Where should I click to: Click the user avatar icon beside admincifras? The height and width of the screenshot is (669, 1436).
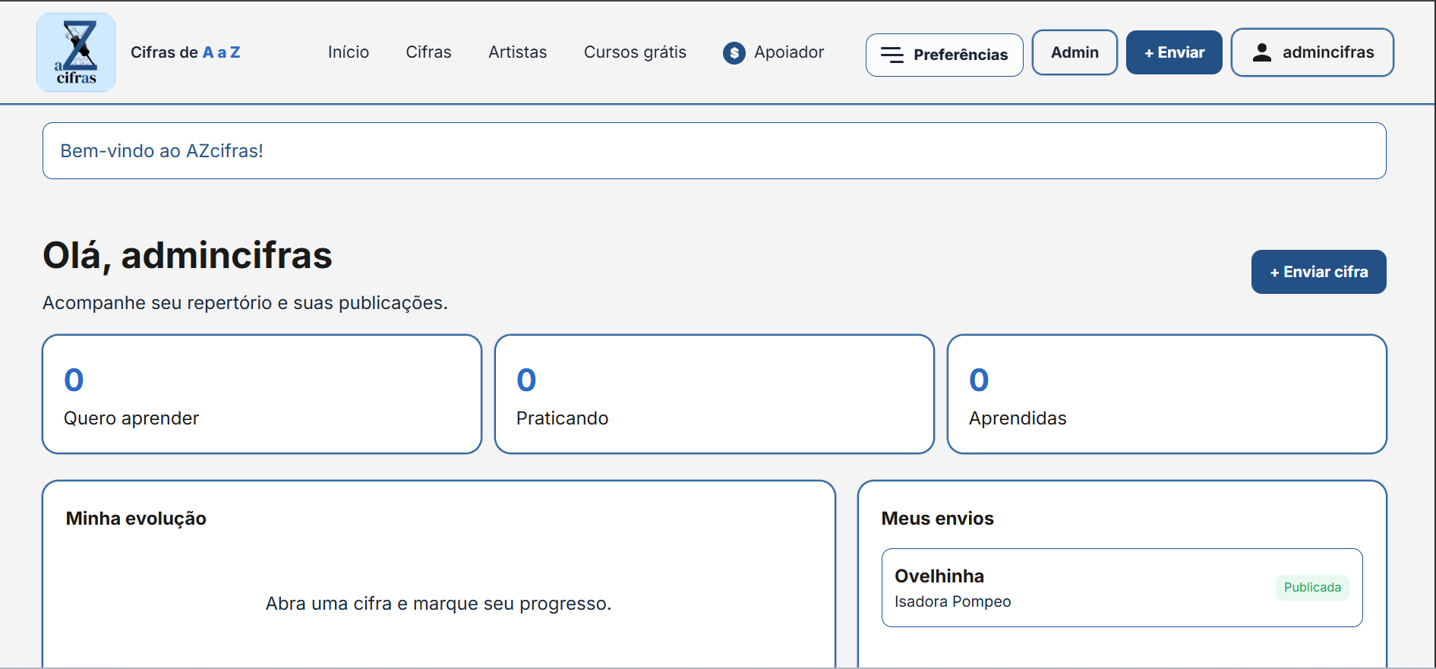tap(1262, 52)
